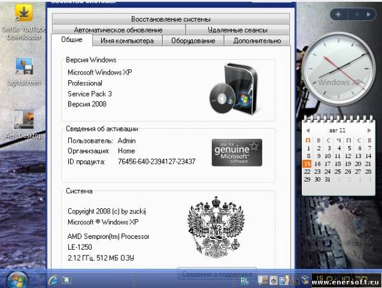Click the product ID 76456-640-2394127-23437
382x288 pixels.
pyautogui.click(x=157, y=161)
